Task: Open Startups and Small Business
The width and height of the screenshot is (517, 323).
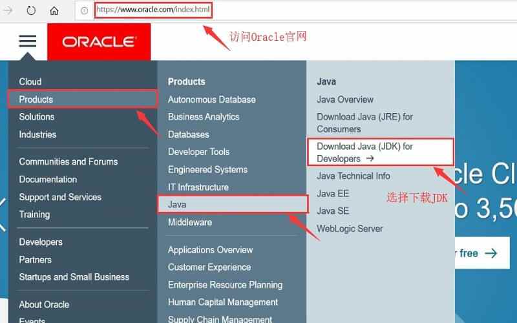Action: point(74,277)
